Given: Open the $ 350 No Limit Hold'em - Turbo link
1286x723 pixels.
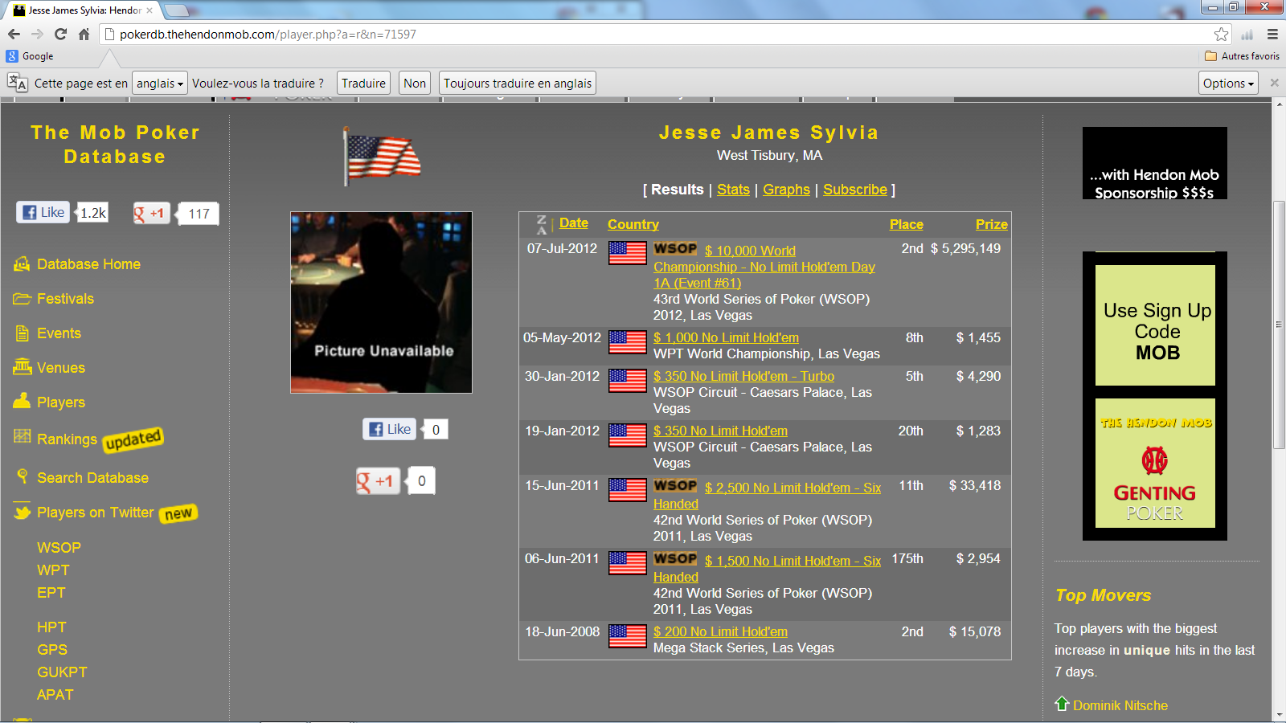Looking at the screenshot, I should tap(743, 376).
